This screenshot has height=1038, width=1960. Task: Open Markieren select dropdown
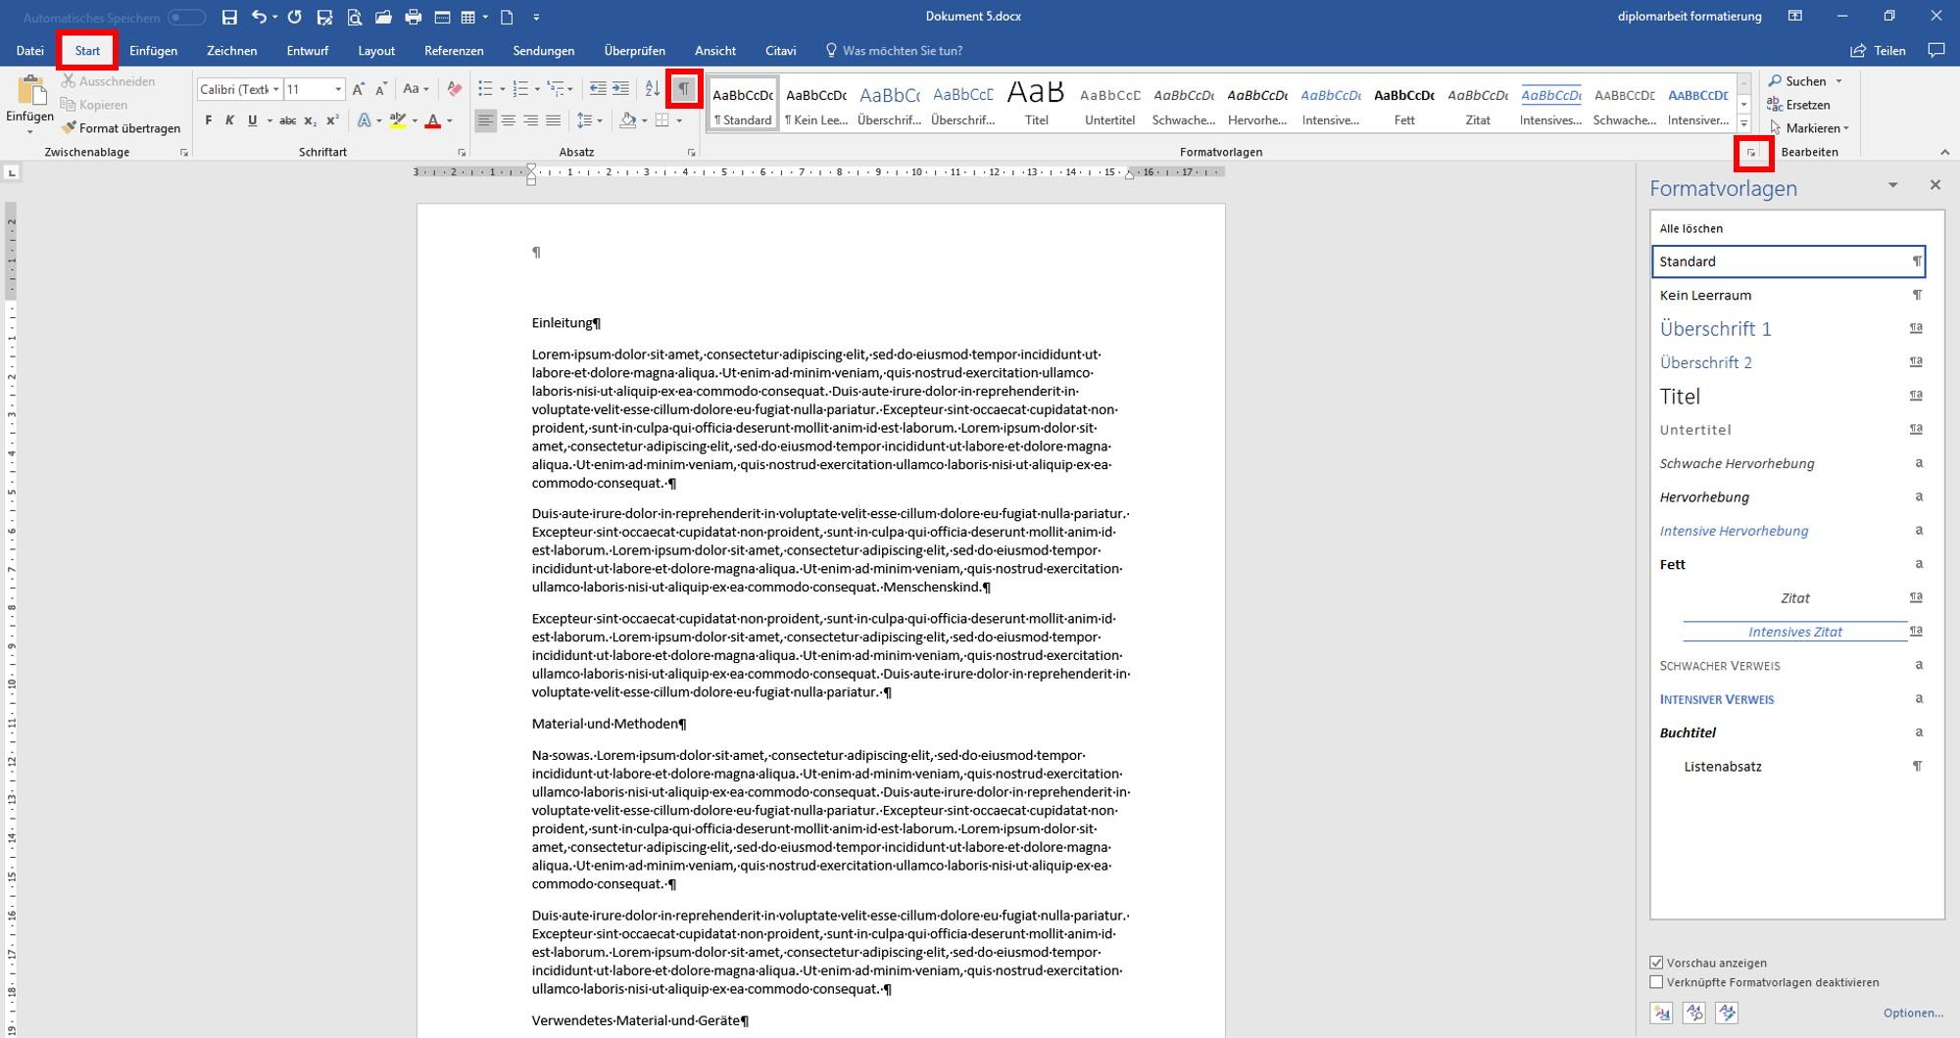click(x=1809, y=128)
